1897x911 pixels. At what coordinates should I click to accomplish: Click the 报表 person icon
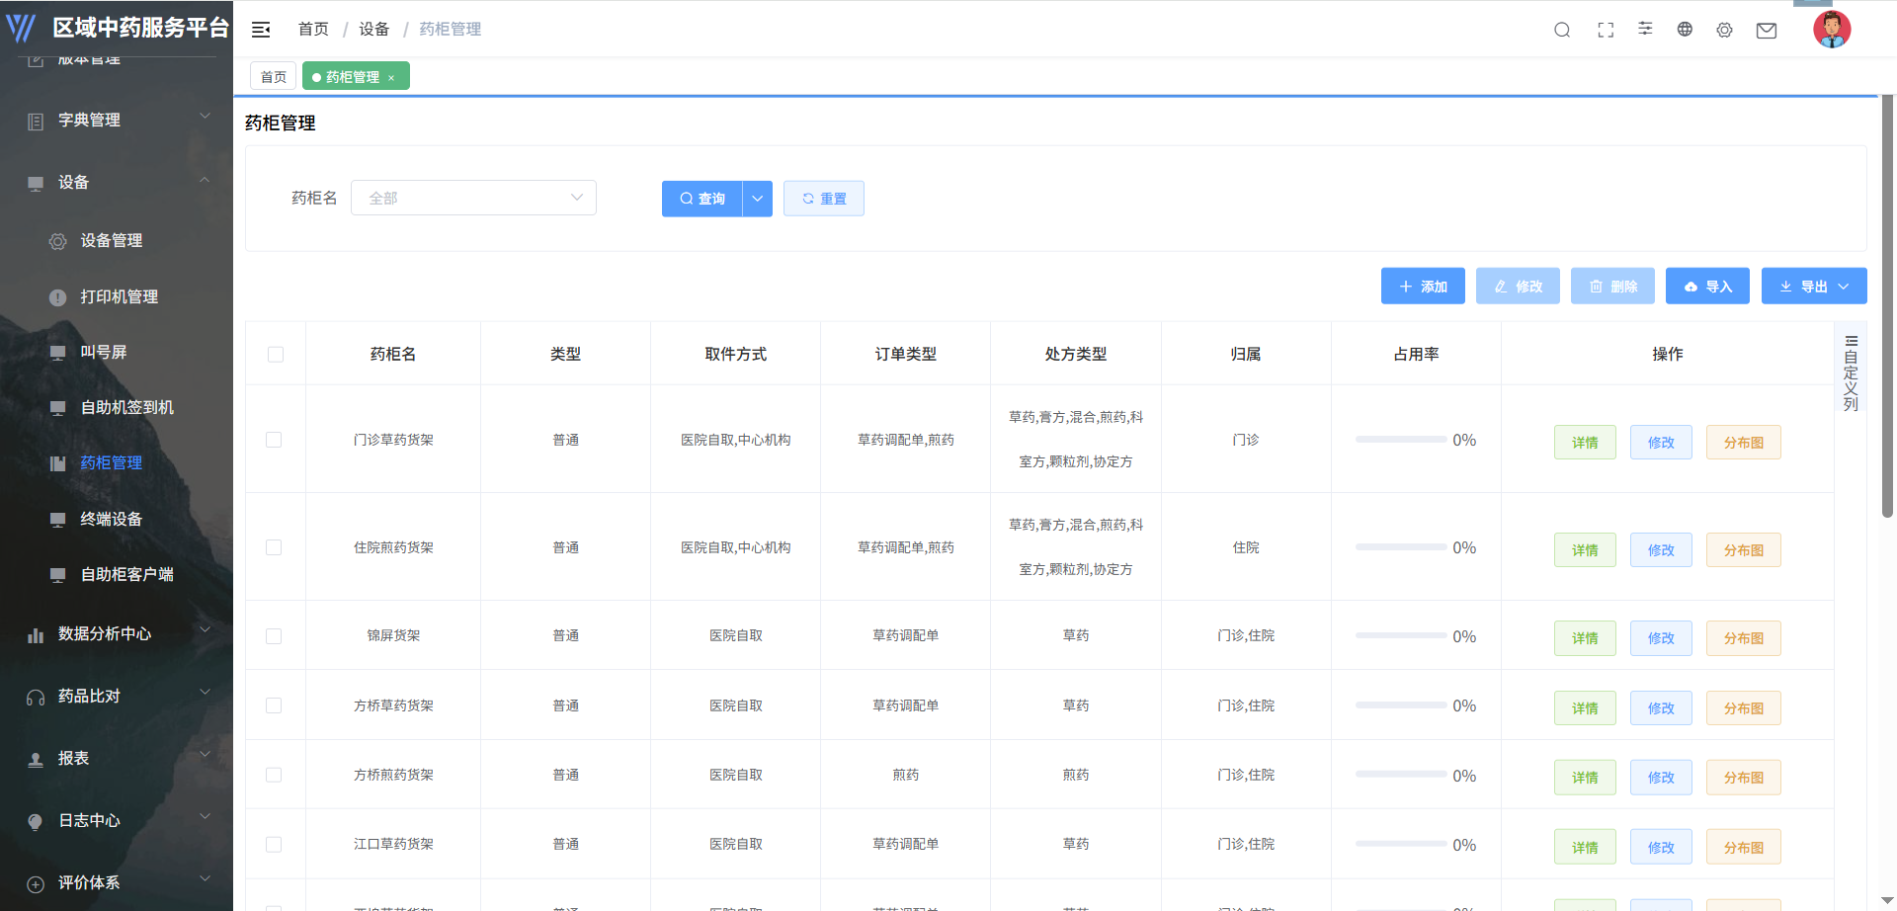point(36,760)
